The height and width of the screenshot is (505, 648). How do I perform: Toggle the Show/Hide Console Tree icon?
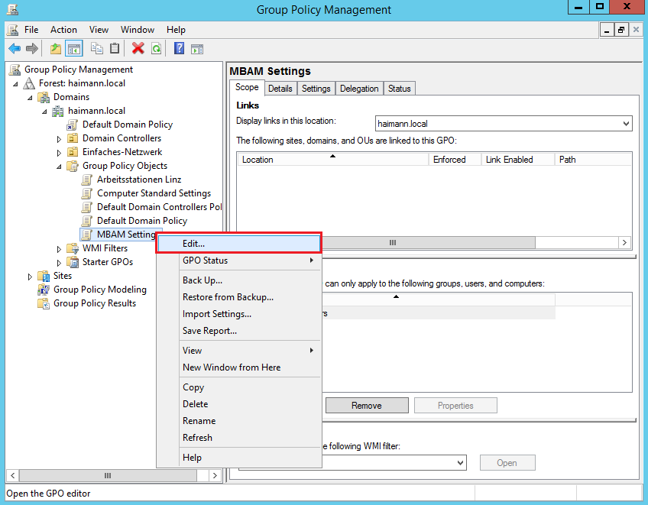[x=74, y=49]
